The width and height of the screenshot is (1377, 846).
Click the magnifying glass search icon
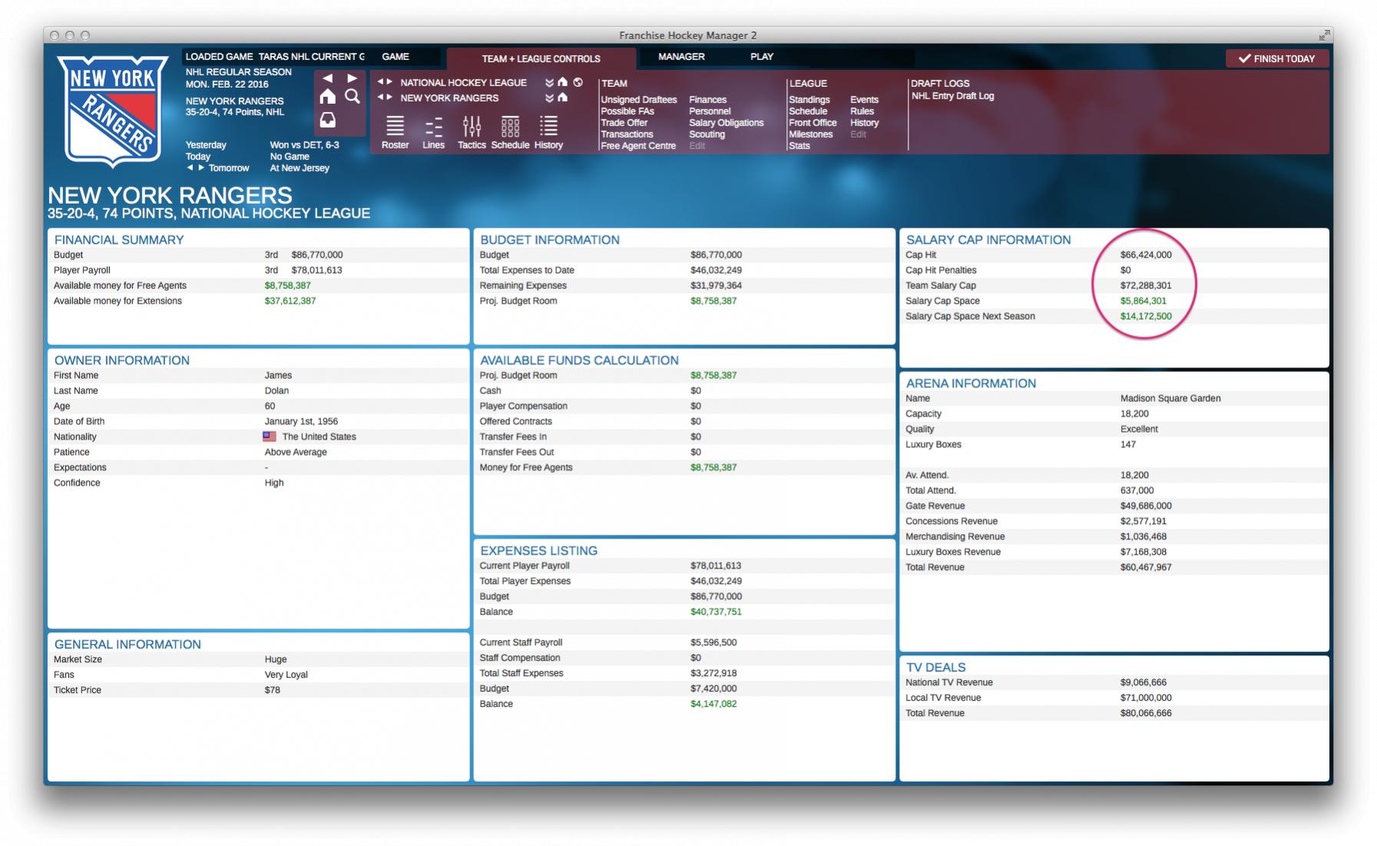tap(353, 97)
